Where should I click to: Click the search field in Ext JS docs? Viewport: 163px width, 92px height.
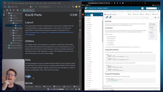pos(151,8)
